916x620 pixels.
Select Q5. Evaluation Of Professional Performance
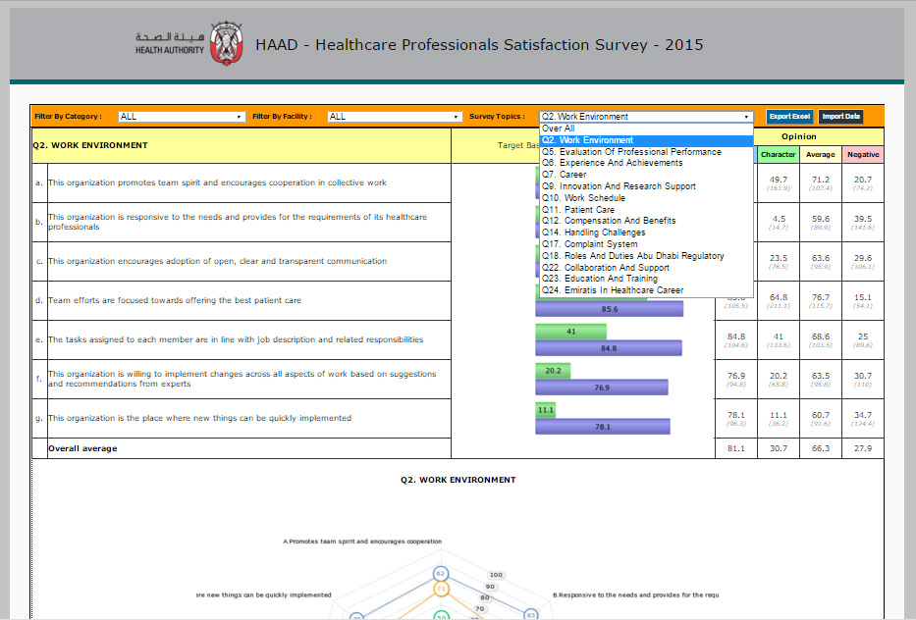click(646, 152)
